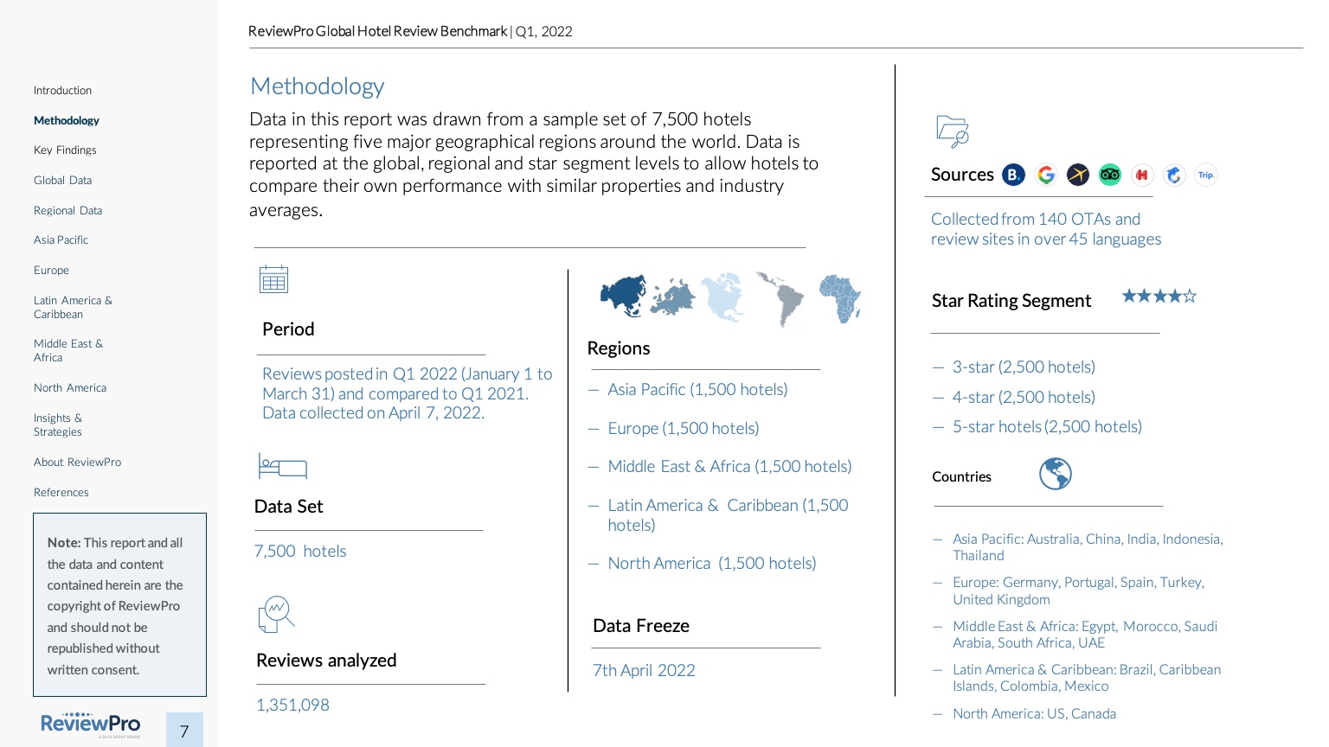Navigate to Asia Pacific section
Image resolution: width=1329 pixels, height=747 pixels.
tap(61, 240)
